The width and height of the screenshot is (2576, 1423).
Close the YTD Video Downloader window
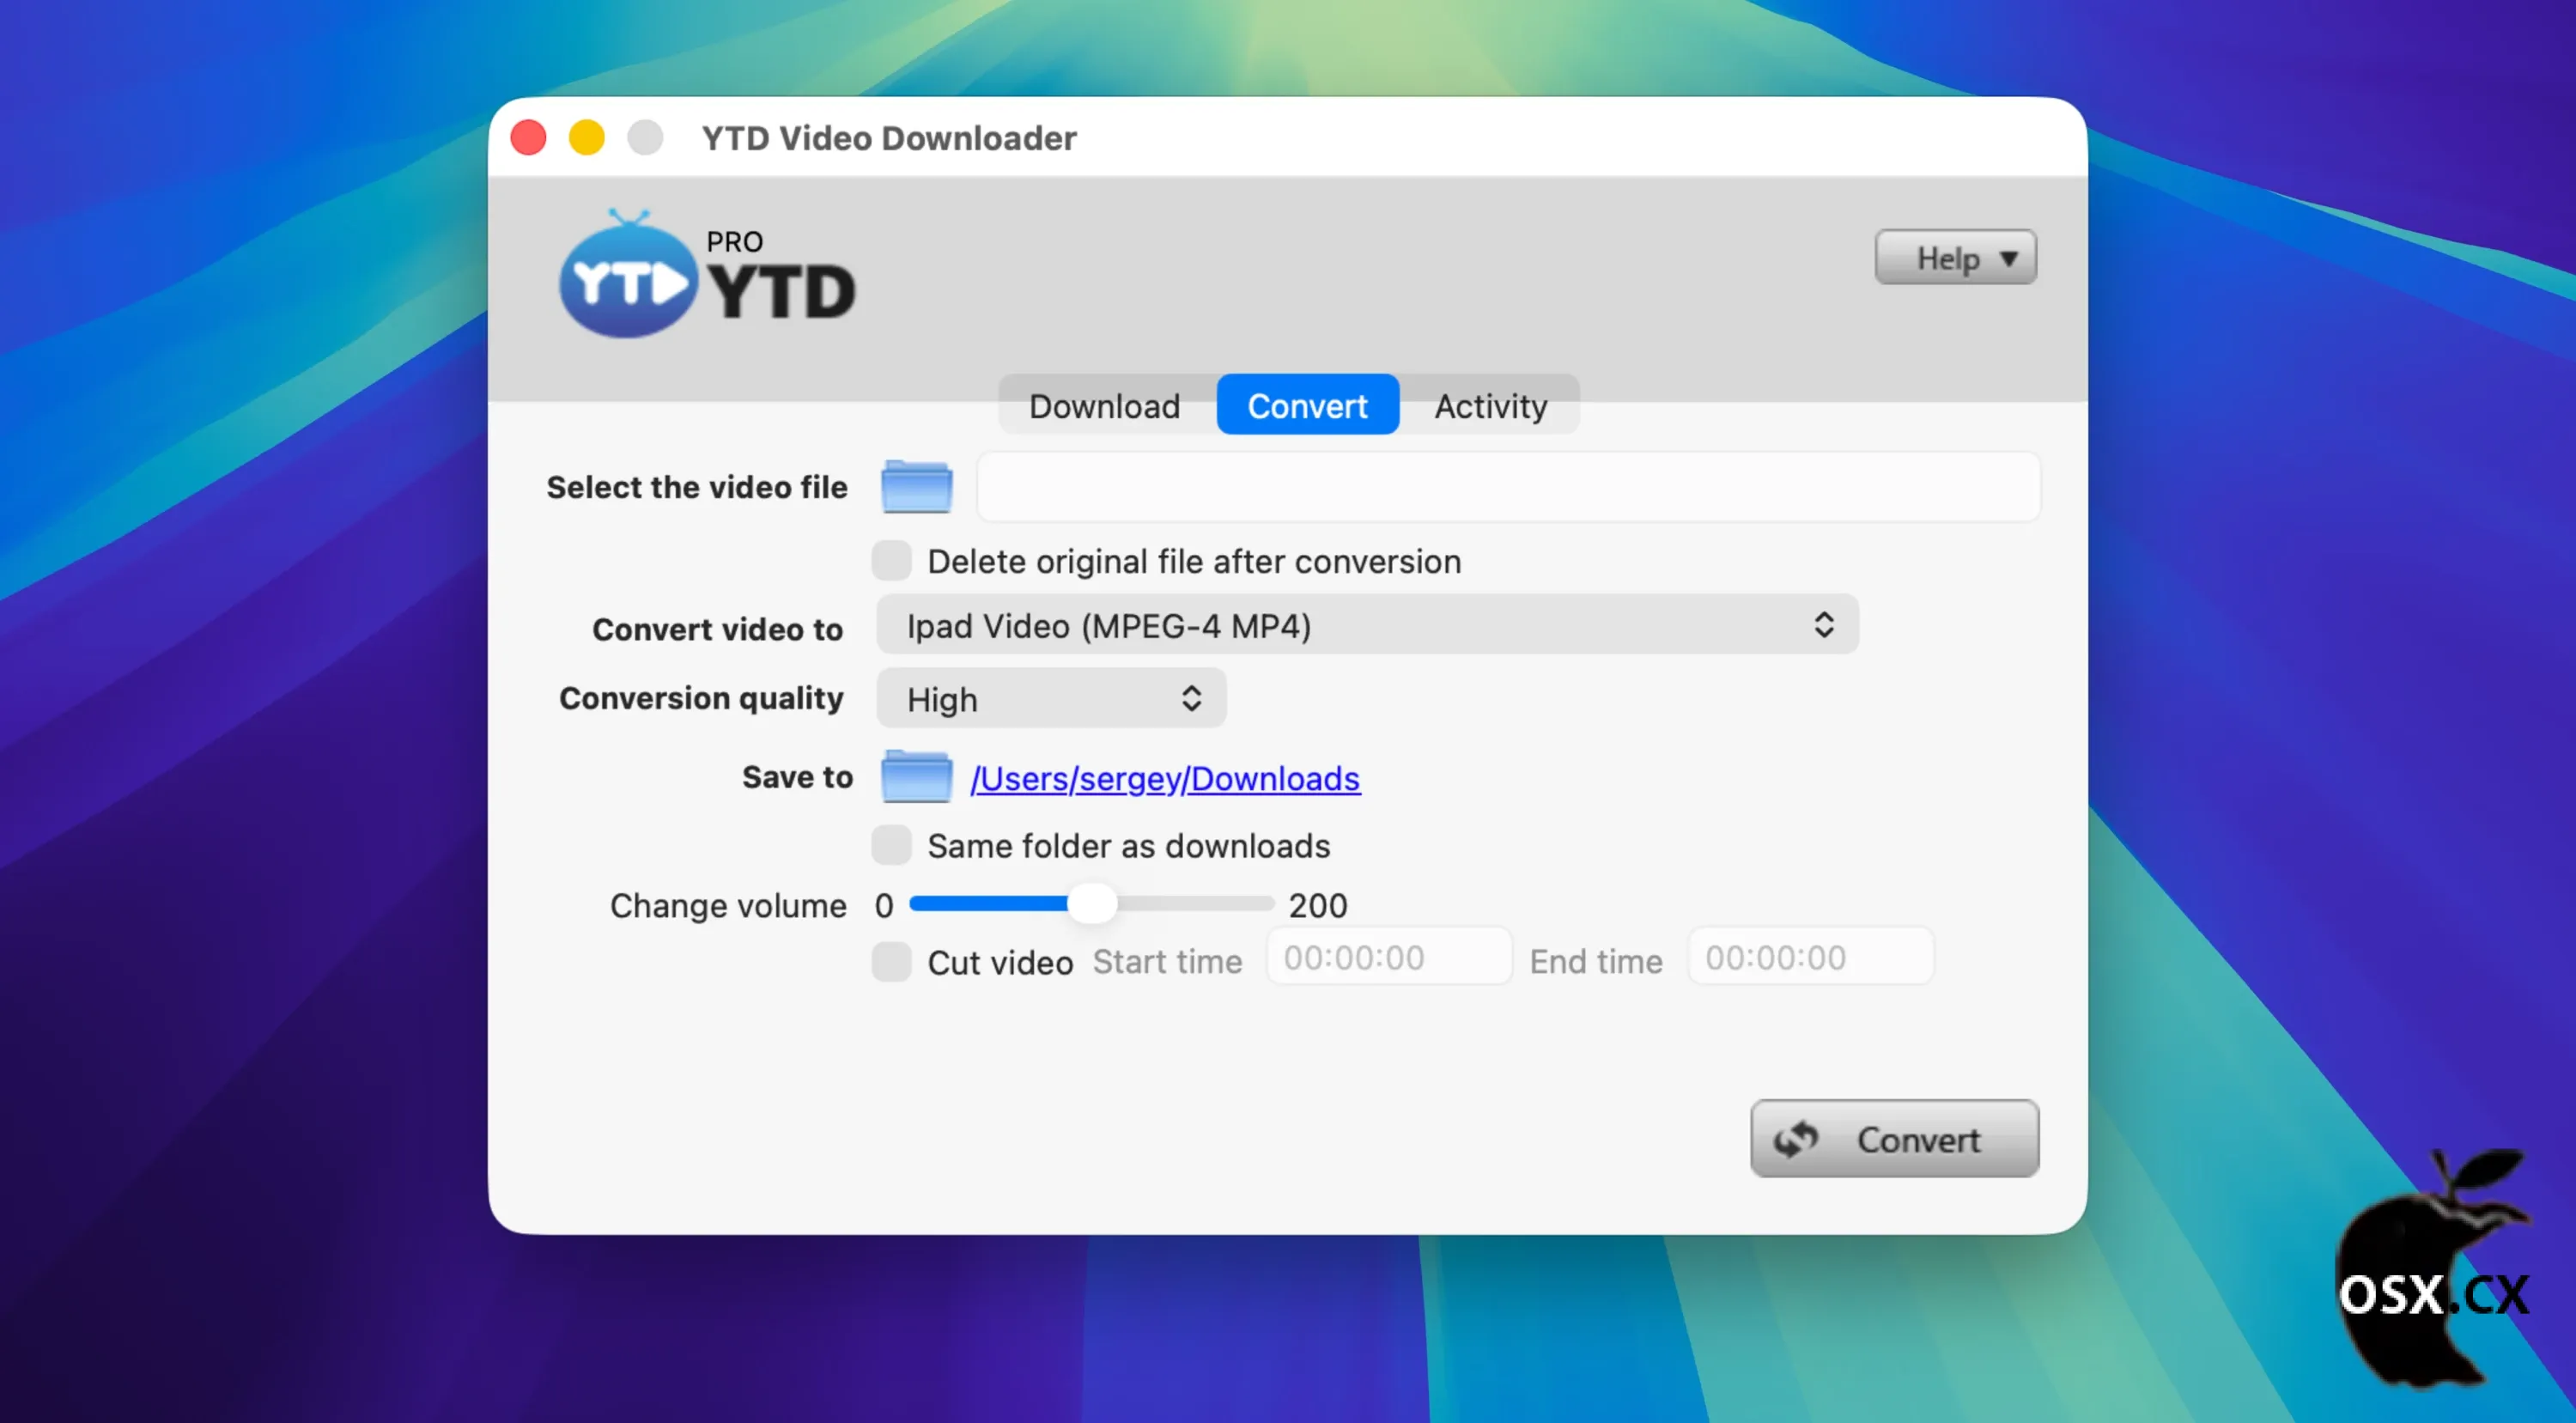tap(528, 137)
